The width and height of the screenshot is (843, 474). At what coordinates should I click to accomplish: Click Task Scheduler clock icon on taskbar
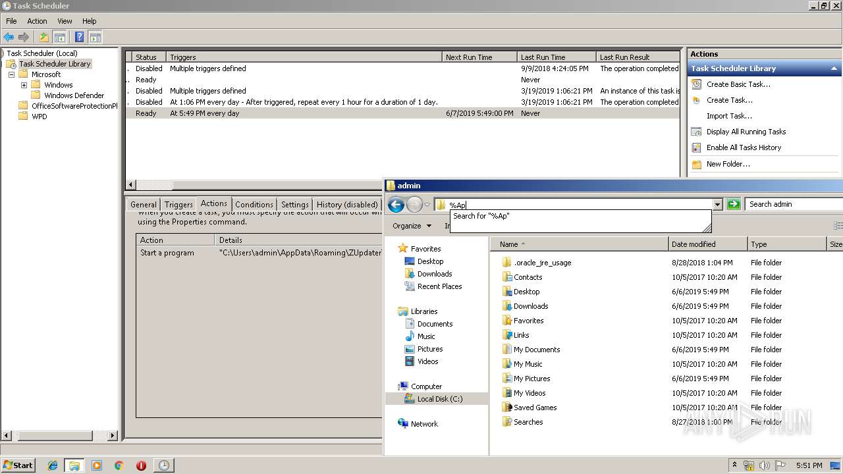click(x=164, y=465)
